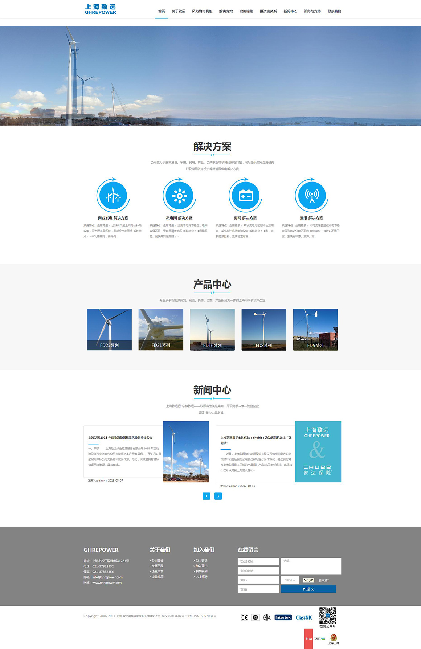421x649 pixels.
Task: Open the 首页 navigation tab
Action: click(162, 11)
